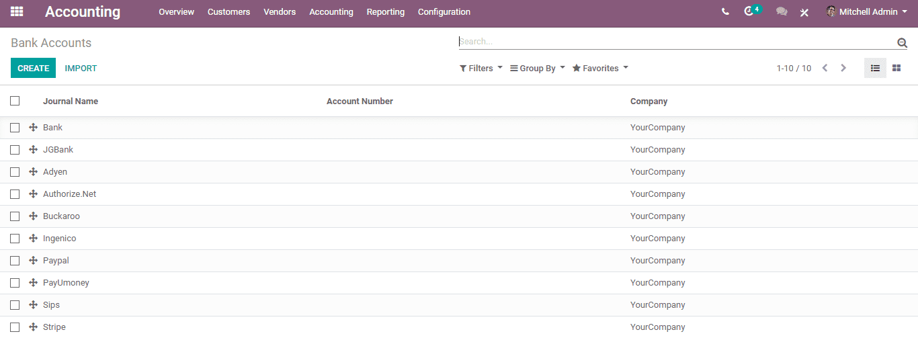Switch to kanban view icon
Viewport: 918px width, 338px height.
click(896, 68)
